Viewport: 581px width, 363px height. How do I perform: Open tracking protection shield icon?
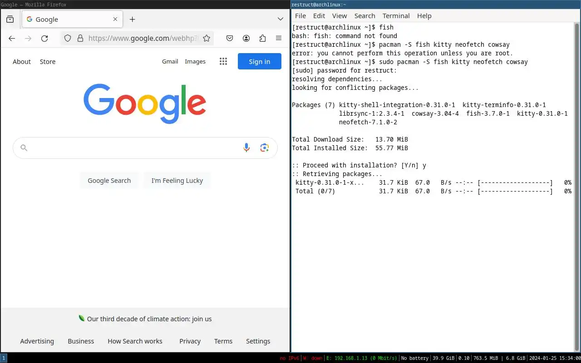[x=68, y=39]
